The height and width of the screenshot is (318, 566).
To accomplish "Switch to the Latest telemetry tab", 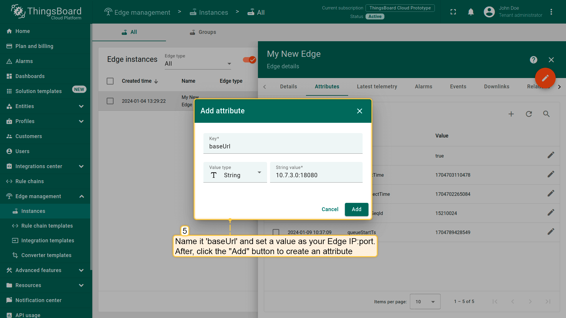I will tap(377, 87).
